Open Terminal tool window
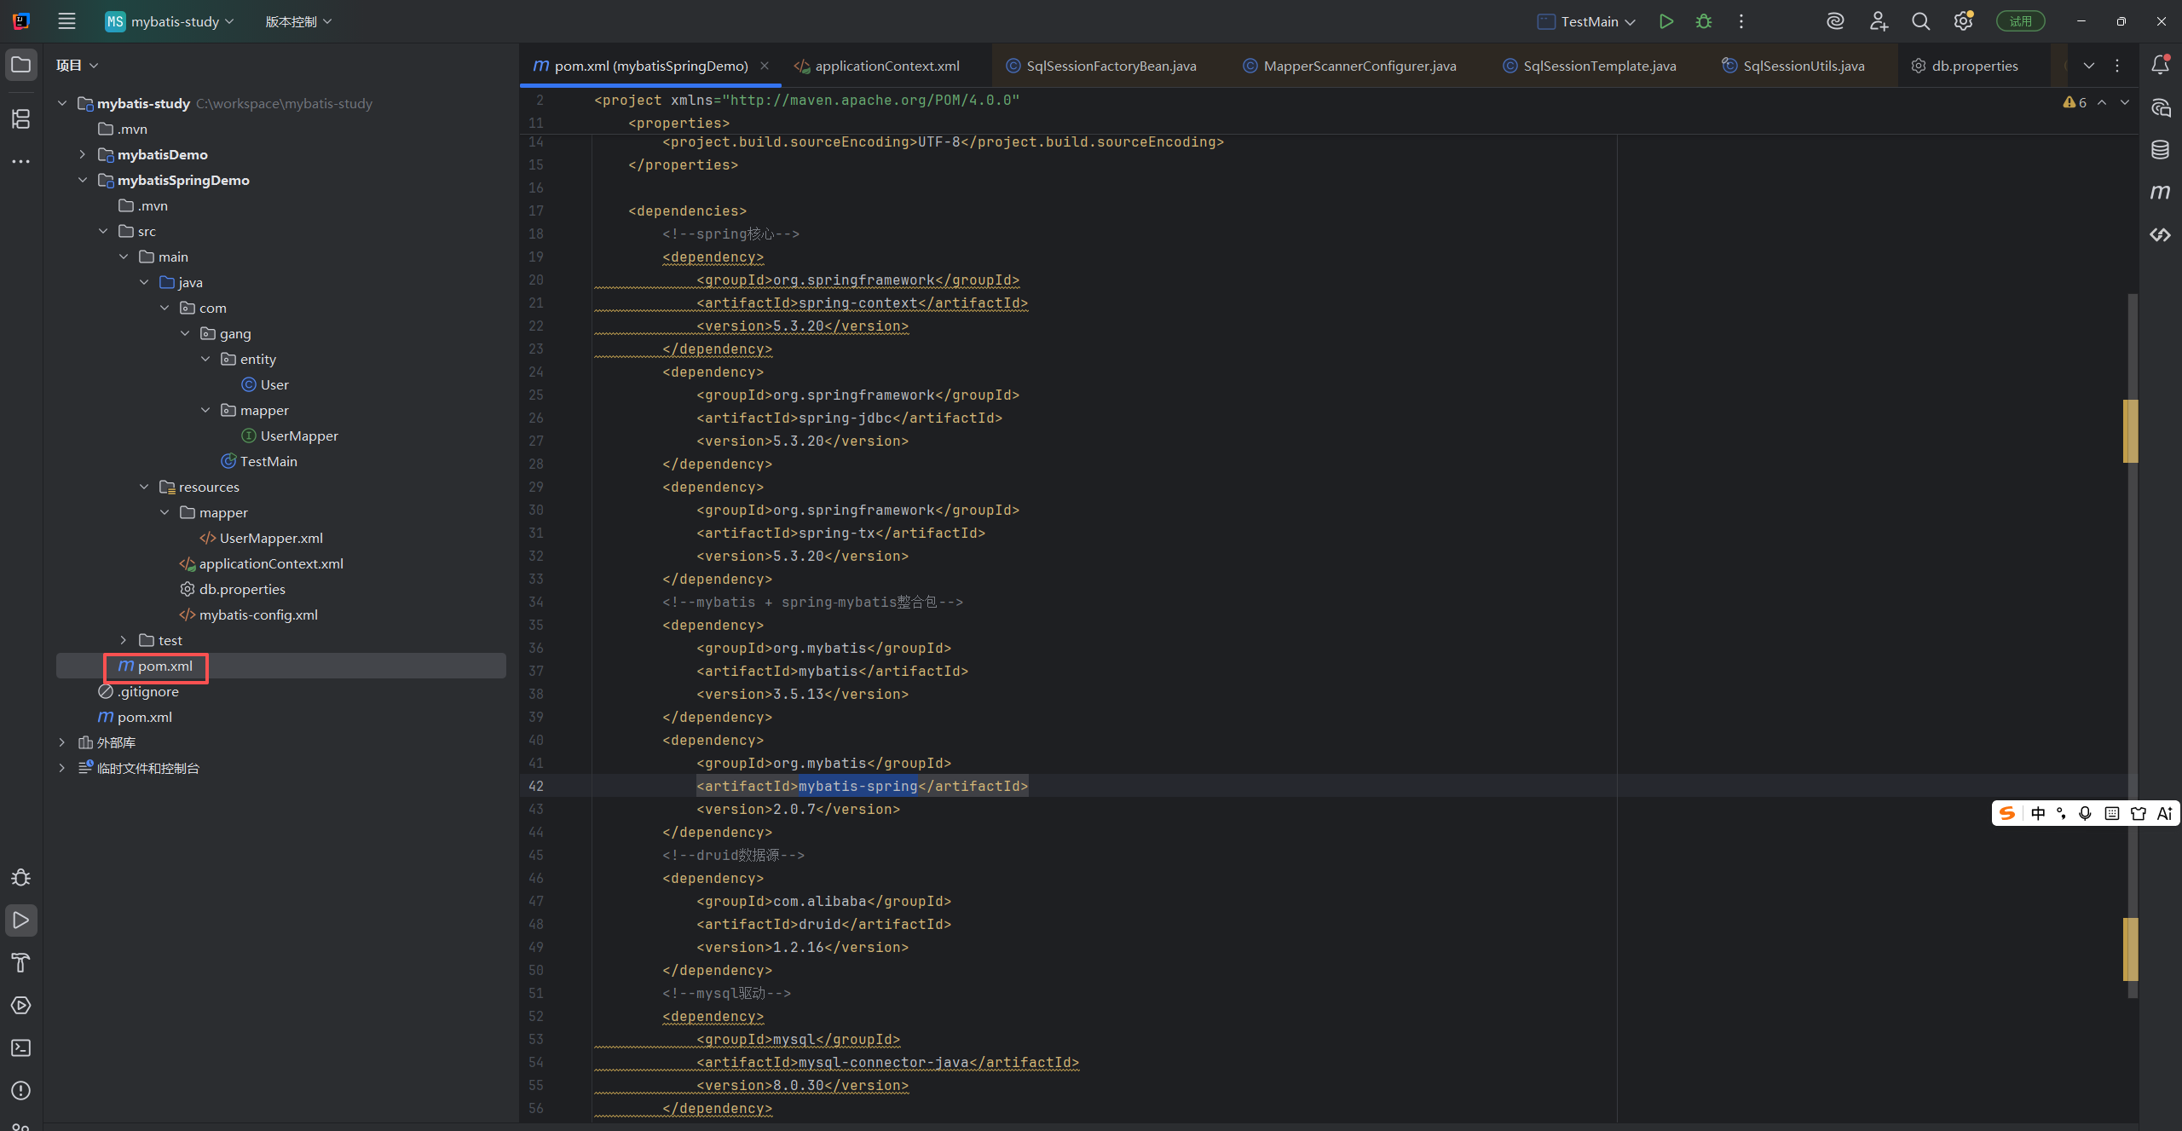This screenshot has width=2182, height=1131. pos(20,1048)
